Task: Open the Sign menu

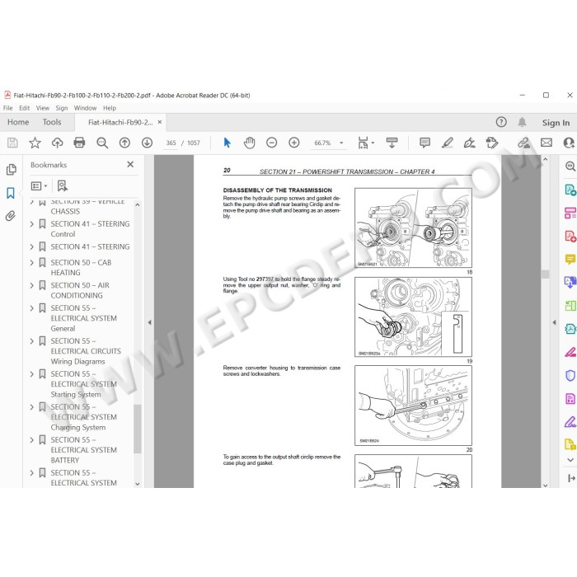Action: tap(62, 108)
